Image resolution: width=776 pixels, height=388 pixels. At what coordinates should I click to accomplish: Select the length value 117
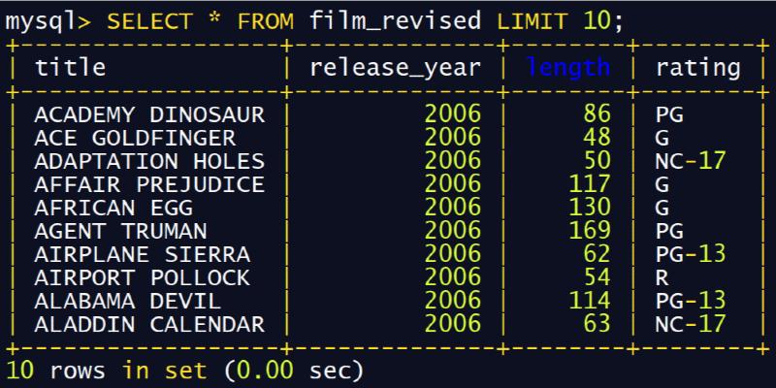point(590,184)
